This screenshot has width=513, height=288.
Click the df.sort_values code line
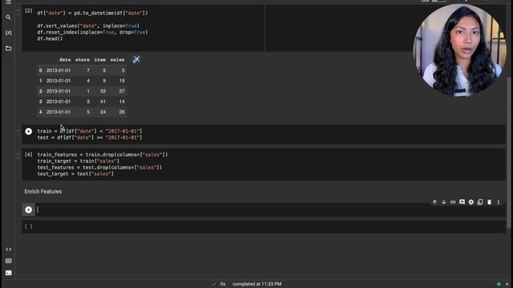click(x=88, y=26)
